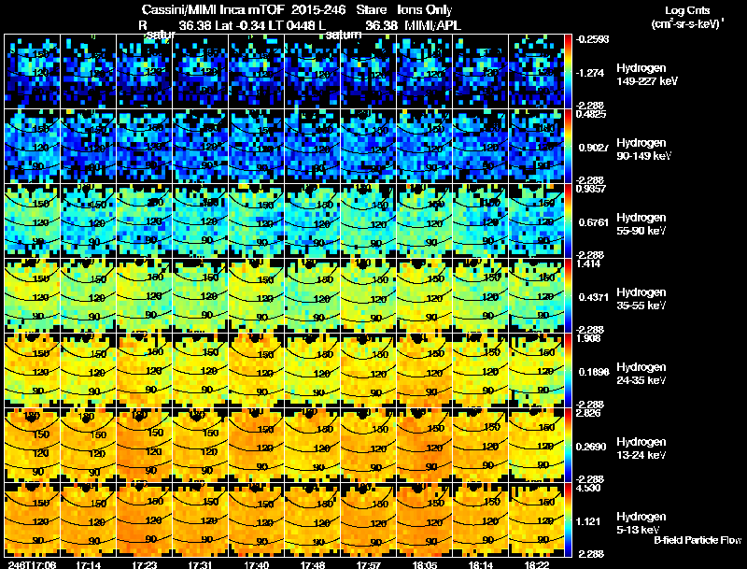This screenshot has width=747, height=569.
Task: Click the 17:57 time label
Action: (x=368, y=564)
